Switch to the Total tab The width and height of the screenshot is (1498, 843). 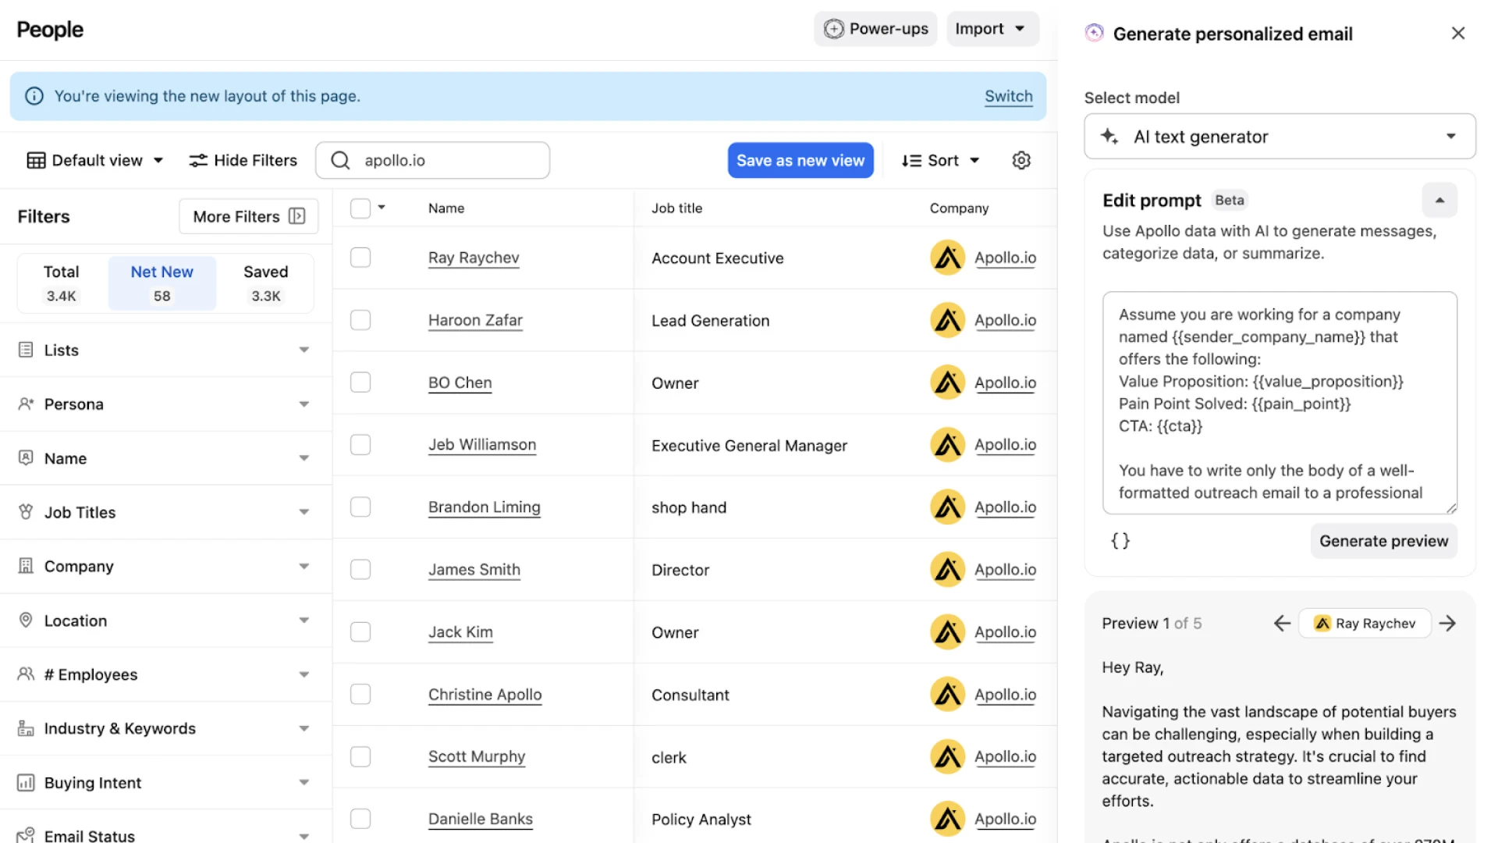(x=62, y=283)
